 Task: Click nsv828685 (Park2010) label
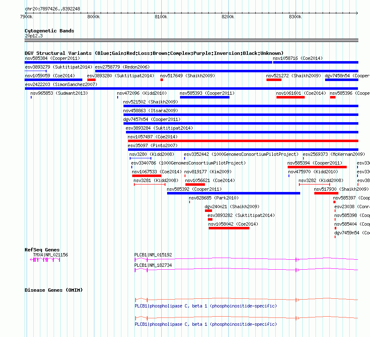[x=214, y=198]
